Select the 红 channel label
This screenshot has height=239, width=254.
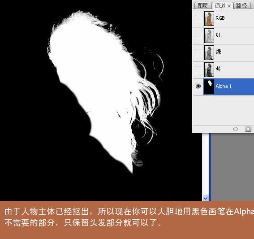pos(218,35)
